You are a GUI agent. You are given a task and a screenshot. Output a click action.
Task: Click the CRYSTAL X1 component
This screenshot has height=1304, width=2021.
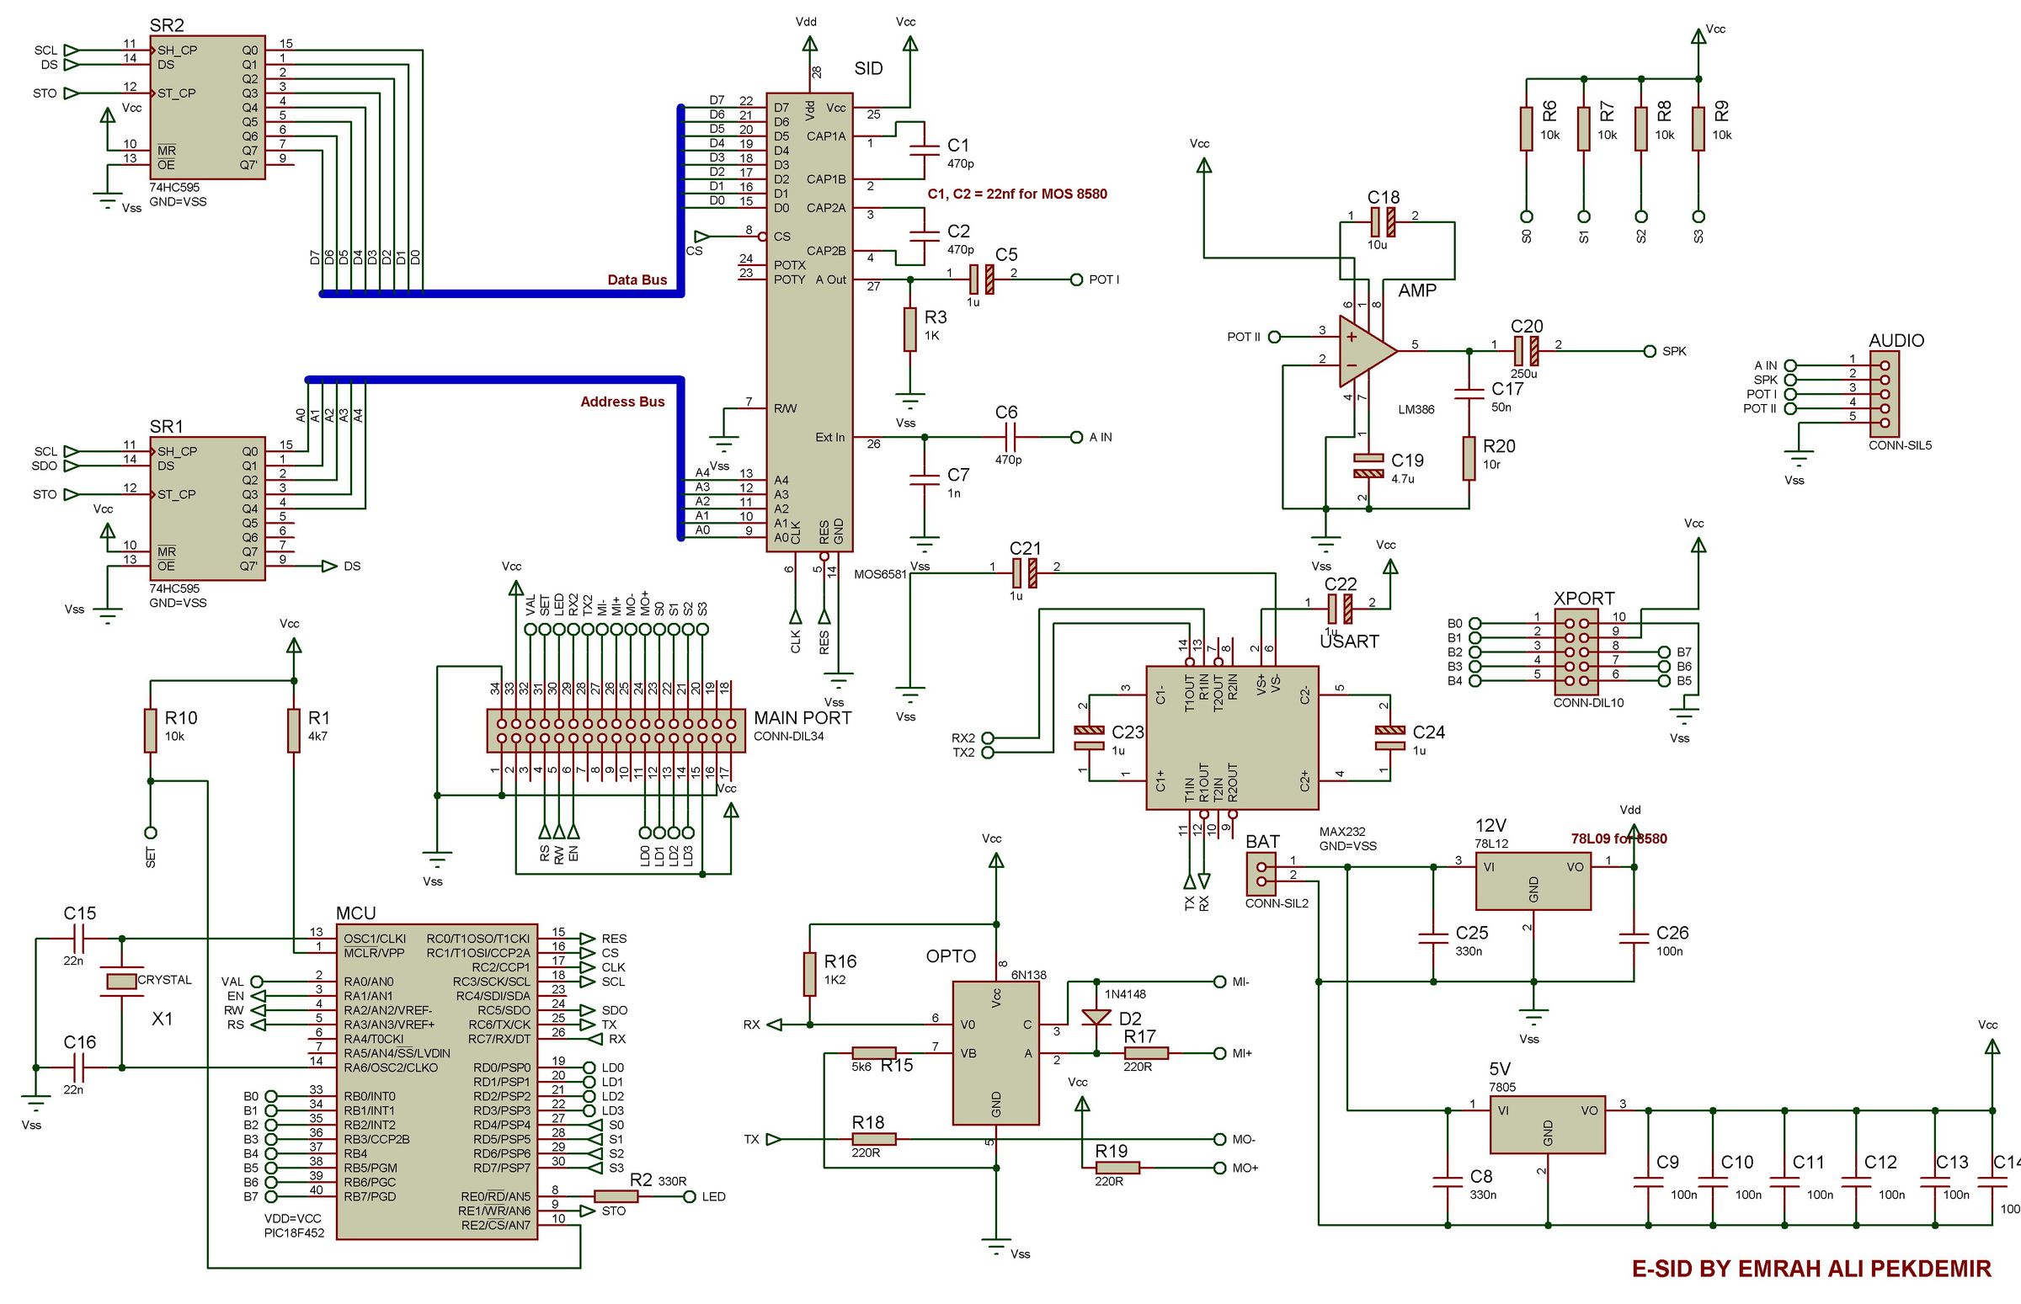pyautogui.click(x=123, y=980)
